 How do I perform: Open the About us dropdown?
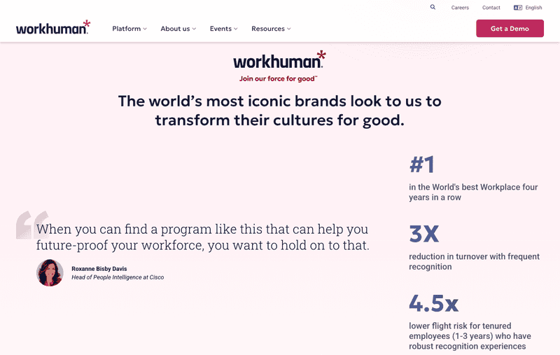click(178, 29)
